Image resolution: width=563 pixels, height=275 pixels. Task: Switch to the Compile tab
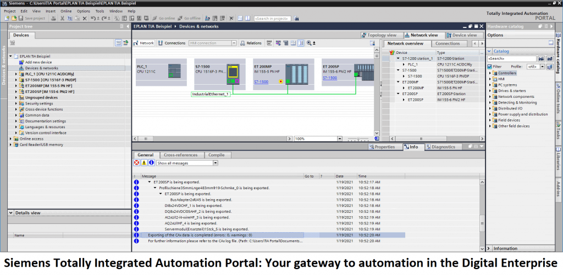217,155
